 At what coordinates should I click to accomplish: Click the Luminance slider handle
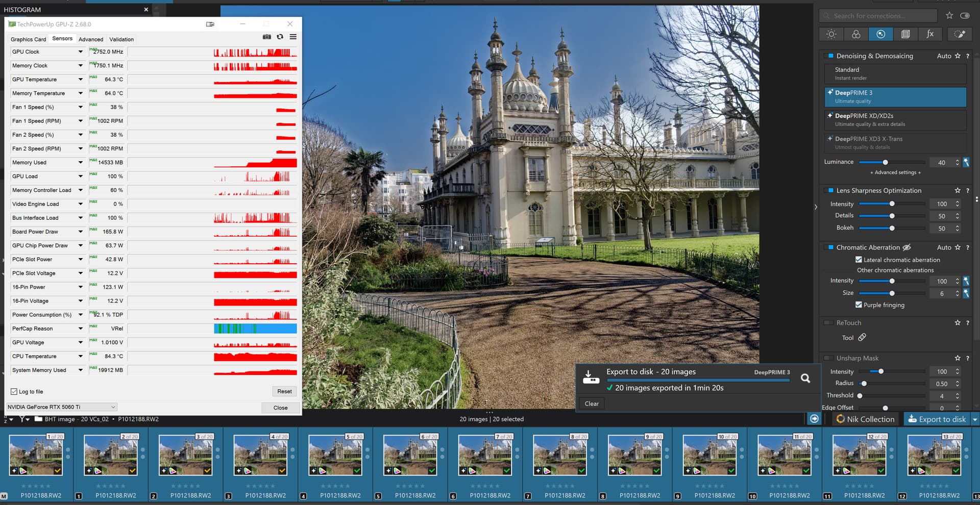[x=885, y=162]
